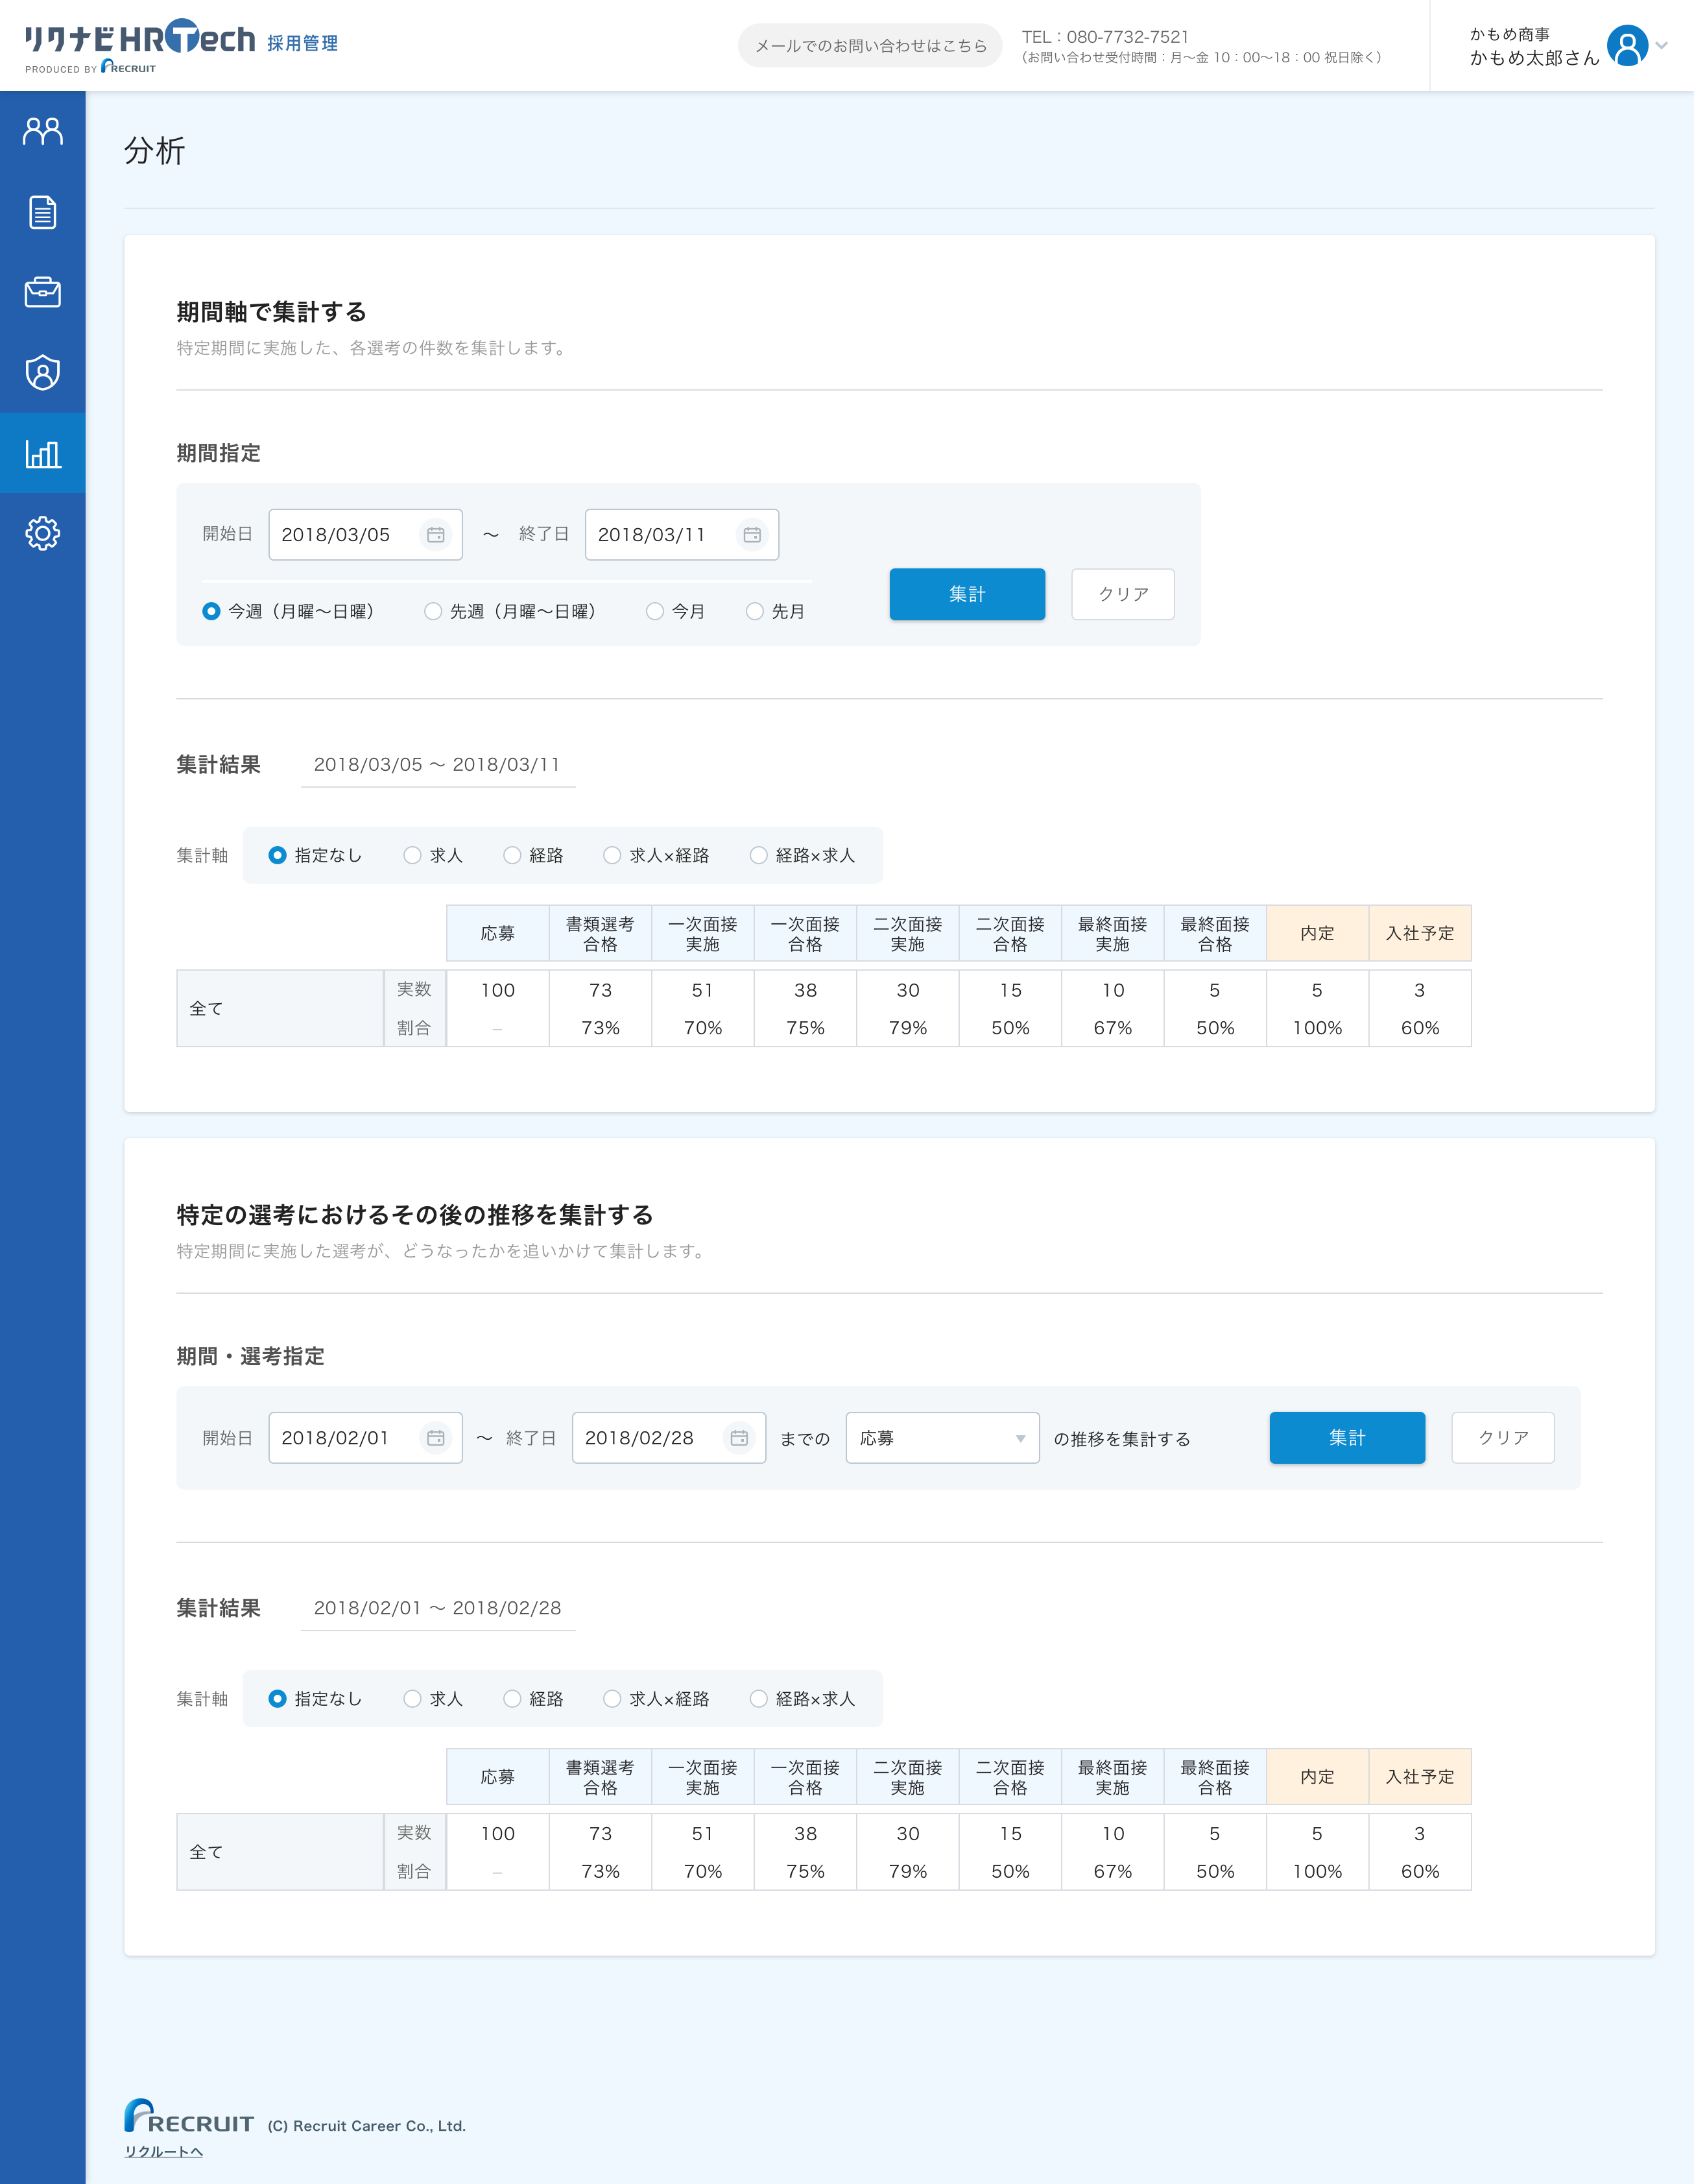Open calendar picker for 2018/03/05 start date

click(436, 535)
